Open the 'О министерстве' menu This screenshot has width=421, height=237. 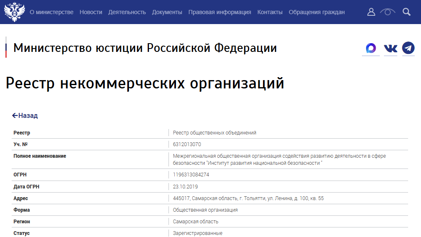point(52,12)
